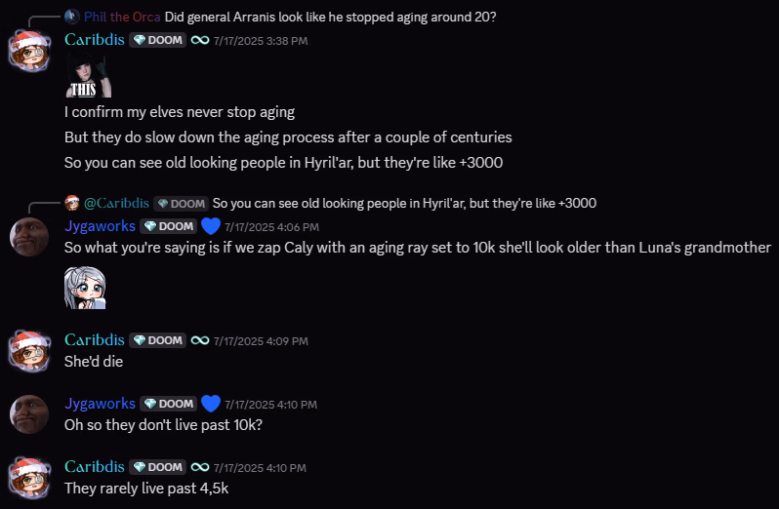Screen dimensions: 779x509
Task: Click the Jygaworks username at 4:06 PM
Action: 100,226
